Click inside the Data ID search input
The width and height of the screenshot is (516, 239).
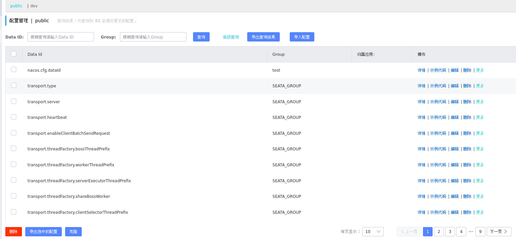[x=60, y=37]
